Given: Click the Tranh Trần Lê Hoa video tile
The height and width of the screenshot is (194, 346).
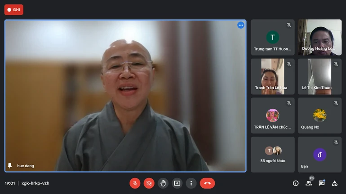Looking at the screenshot, I should tap(272, 76).
